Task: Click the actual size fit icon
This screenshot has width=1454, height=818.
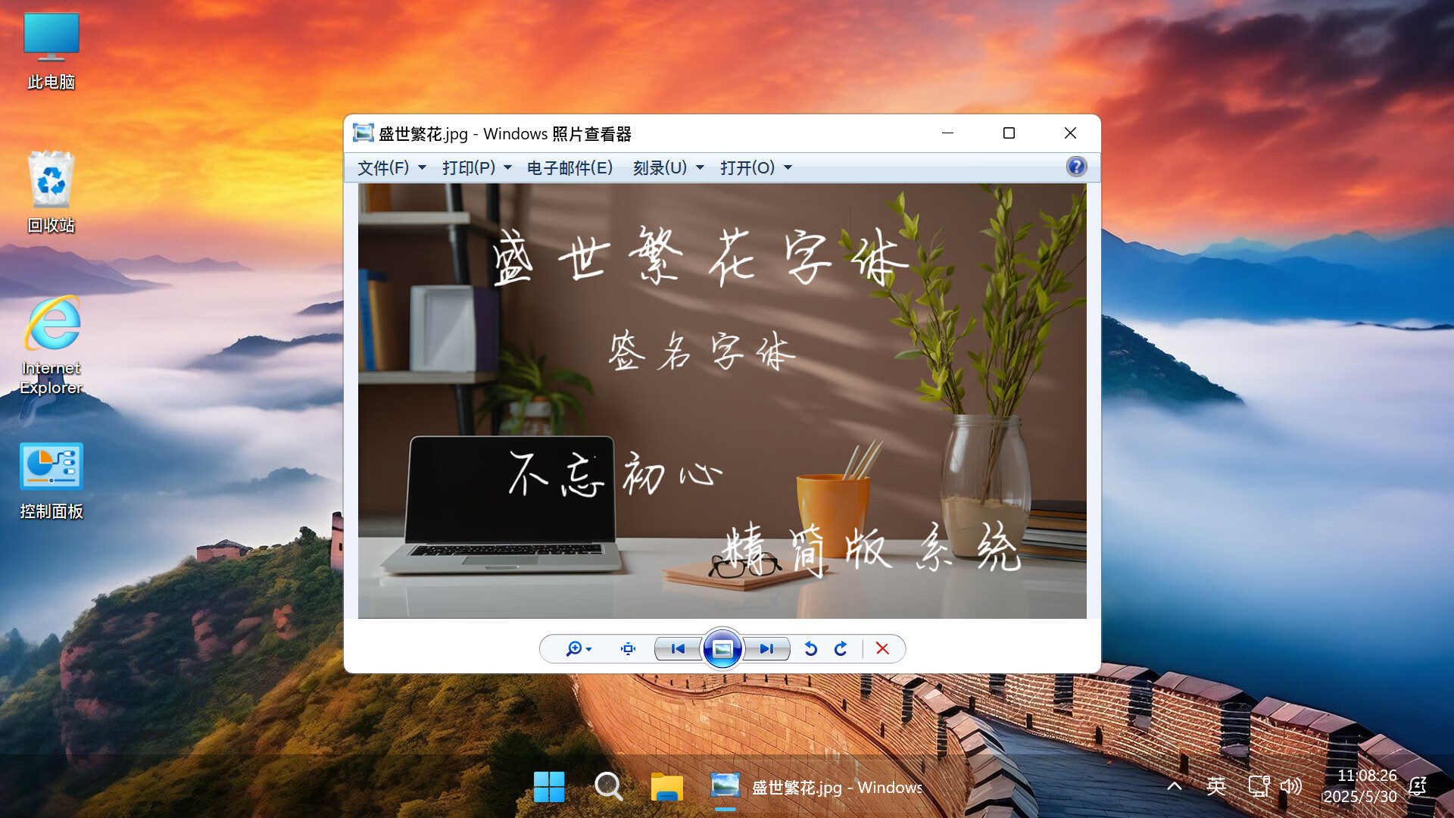Action: tap(628, 649)
